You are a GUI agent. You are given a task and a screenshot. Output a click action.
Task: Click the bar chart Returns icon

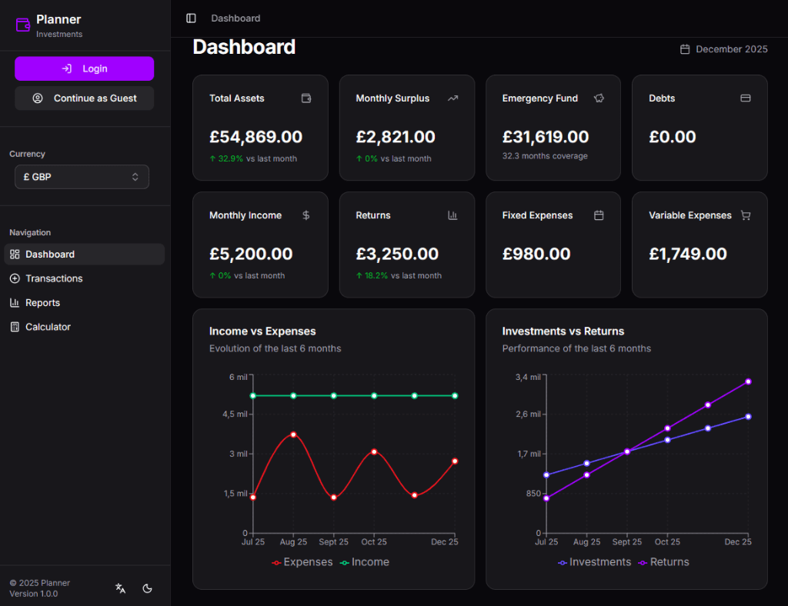452,215
